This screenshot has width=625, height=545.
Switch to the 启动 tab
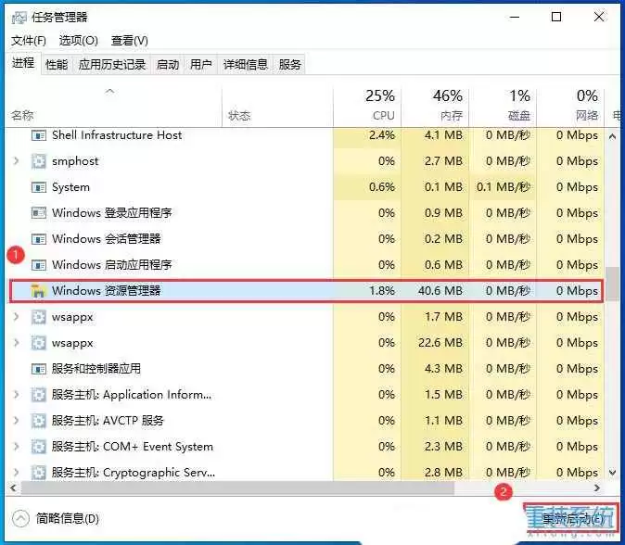coord(168,64)
